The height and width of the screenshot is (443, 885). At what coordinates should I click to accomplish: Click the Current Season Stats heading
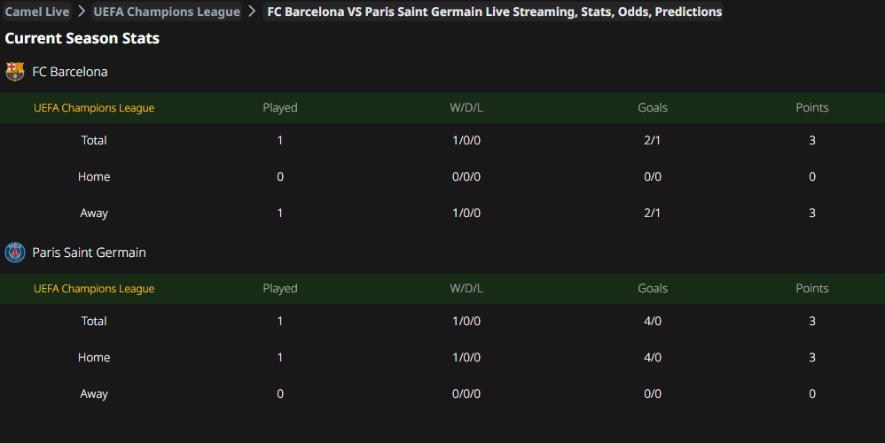click(82, 38)
